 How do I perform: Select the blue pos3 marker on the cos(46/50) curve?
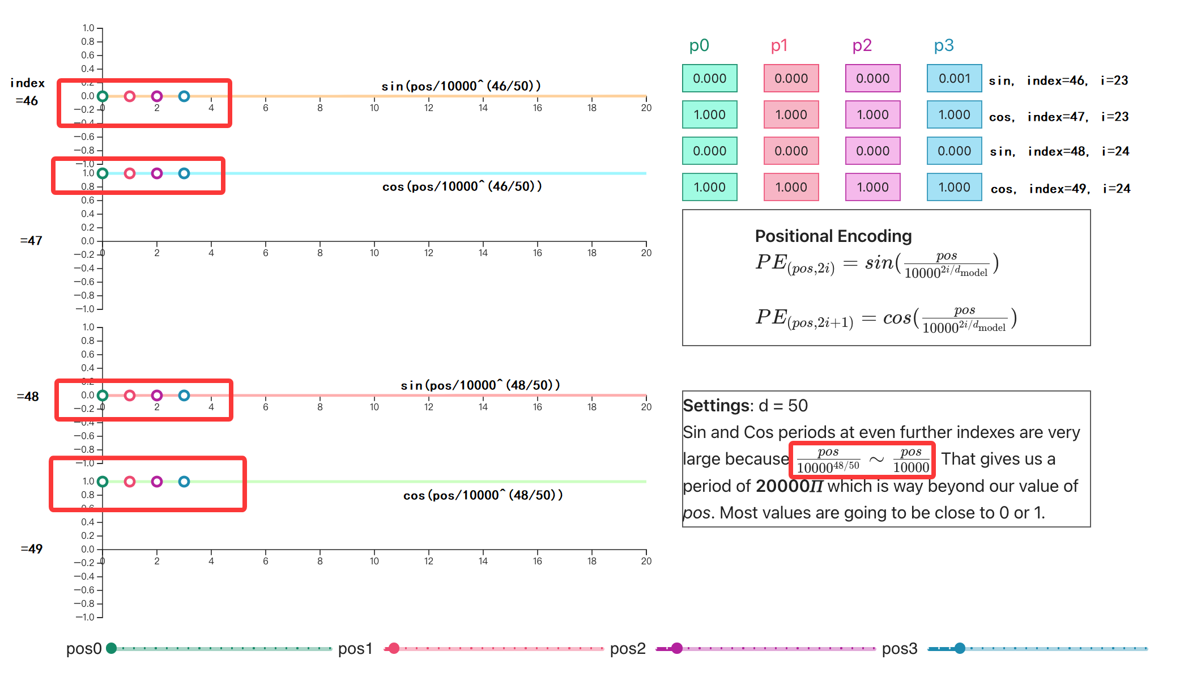(x=184, y=174)
